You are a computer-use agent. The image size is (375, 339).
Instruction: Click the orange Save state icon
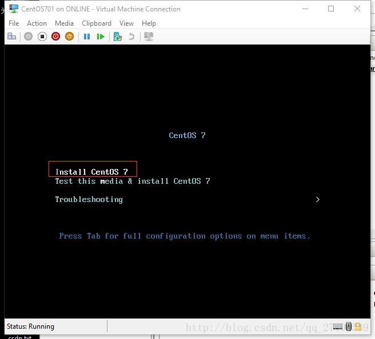click(x=69, y=37)
